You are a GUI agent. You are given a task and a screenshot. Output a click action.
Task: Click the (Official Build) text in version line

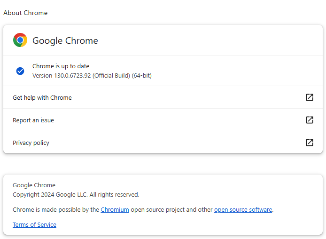111,76
